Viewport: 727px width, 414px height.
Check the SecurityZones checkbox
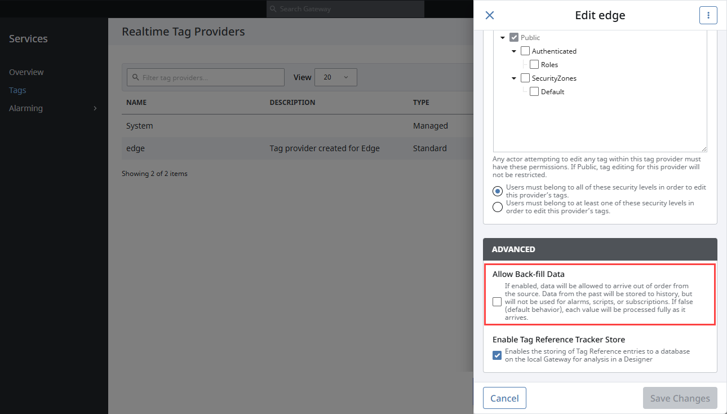point(525,78)
